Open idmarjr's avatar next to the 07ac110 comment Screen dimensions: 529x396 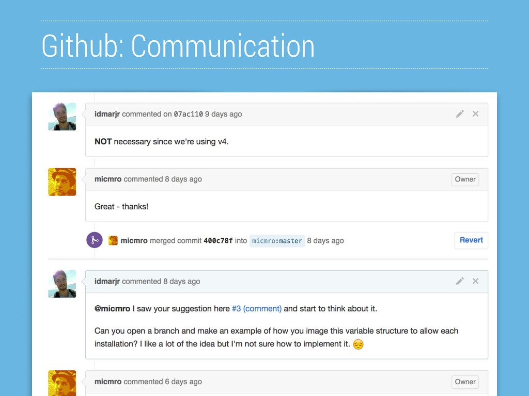click(62, 117)
